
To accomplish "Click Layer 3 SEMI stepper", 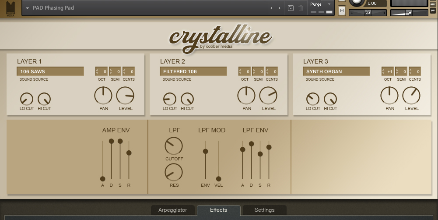I will 401,71.
